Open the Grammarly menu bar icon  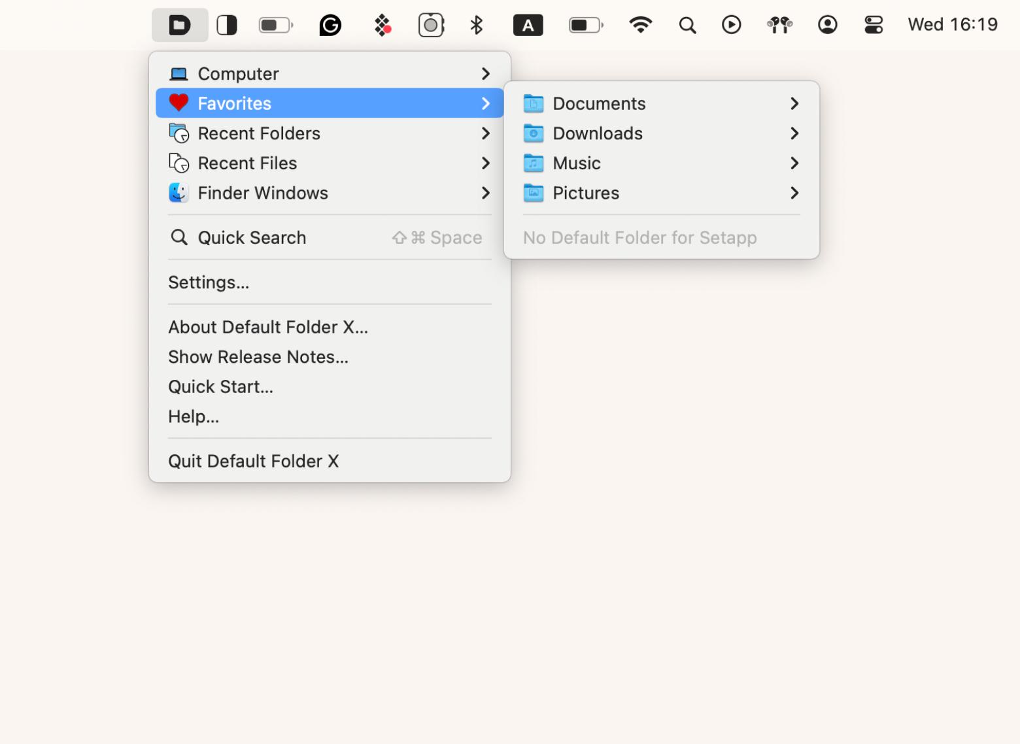click(x=330, y=25)
